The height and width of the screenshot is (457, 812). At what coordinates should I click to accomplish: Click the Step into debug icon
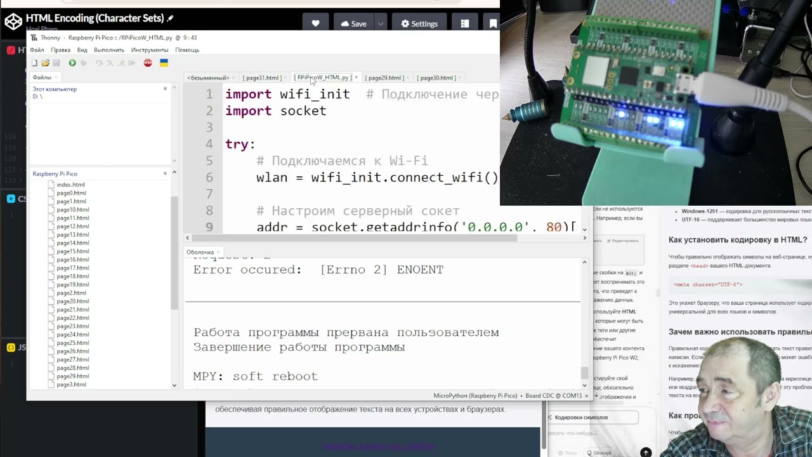(x=110, y=63)
